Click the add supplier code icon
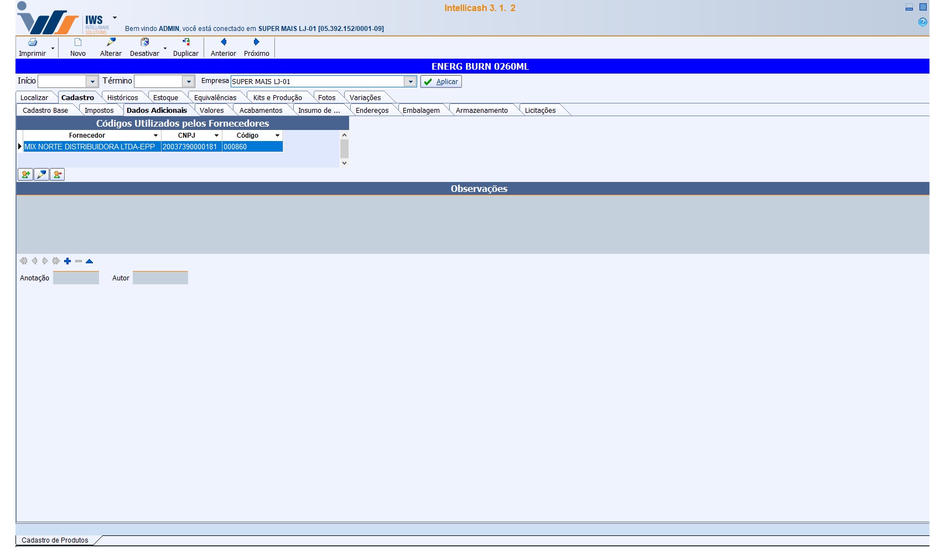The width and height of the screenshot is (930, 547). pos(25,175)
